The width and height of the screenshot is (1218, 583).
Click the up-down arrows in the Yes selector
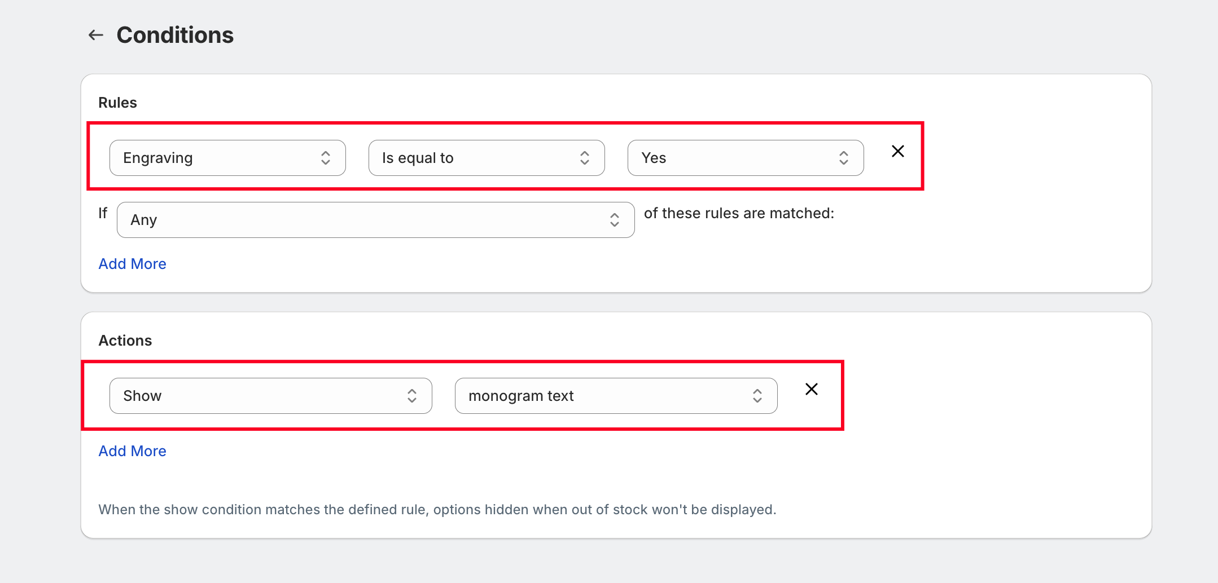(x=843, y=158)
